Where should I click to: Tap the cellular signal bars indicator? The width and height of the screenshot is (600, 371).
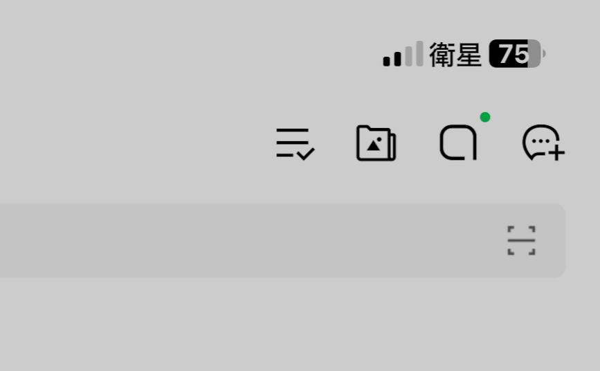[403, 53]
